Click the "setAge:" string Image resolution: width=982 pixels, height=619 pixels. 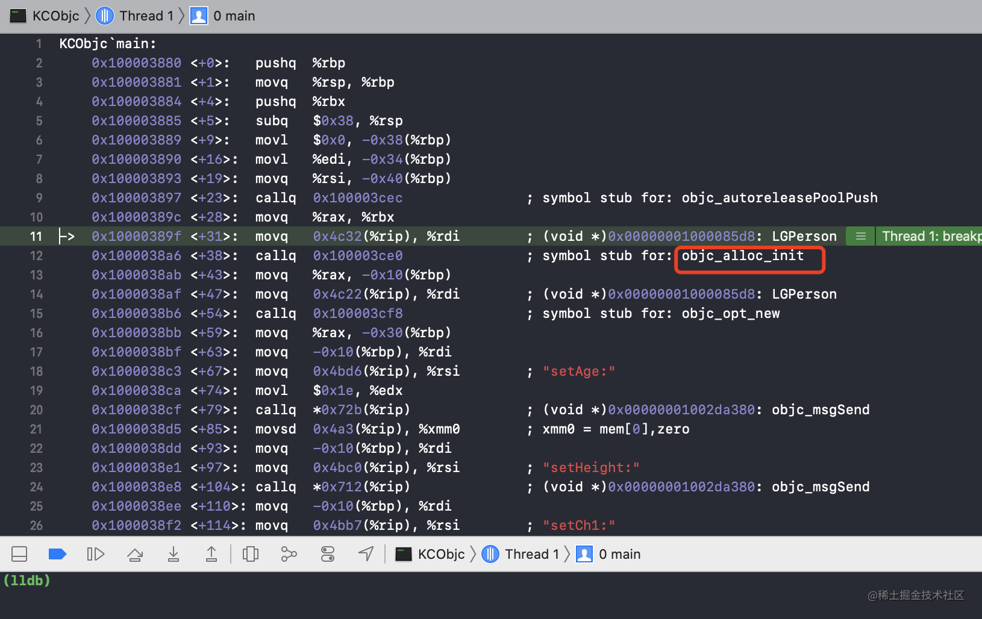pyautogui.click(x=579, y=371)
